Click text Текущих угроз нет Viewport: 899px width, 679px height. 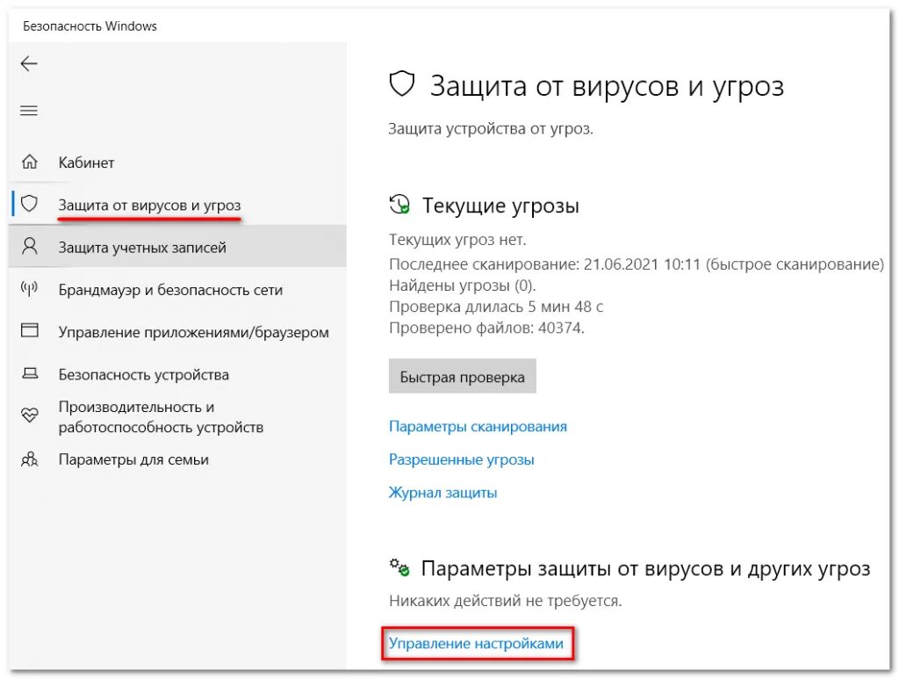pos(457,239)
